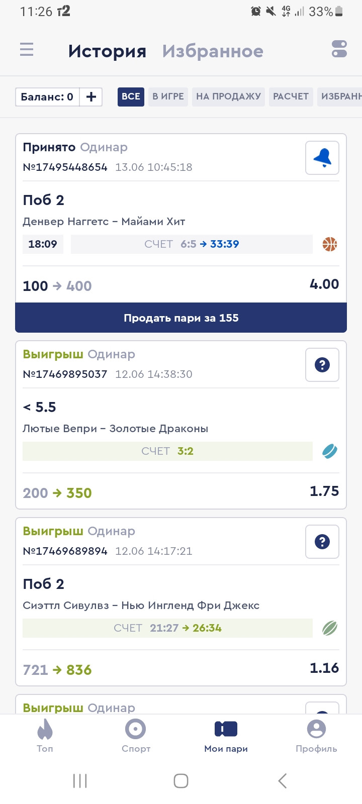Tap Android back navigation button
The width and height of the screenshot is (362, 804).
[283, 780]
